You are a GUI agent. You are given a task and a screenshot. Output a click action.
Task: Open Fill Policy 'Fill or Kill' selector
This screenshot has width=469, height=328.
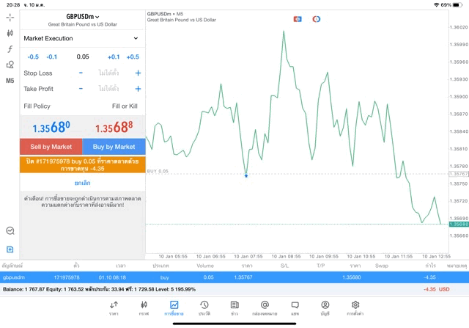[x=124, y=106]
